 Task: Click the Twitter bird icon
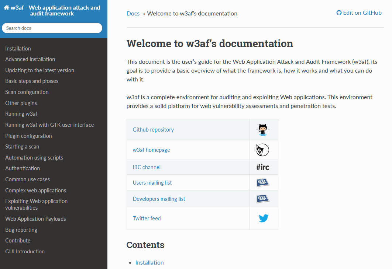coord(263,219)
